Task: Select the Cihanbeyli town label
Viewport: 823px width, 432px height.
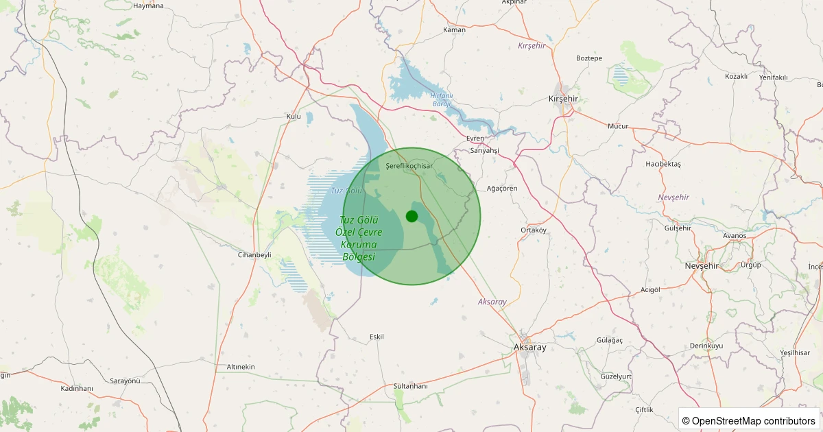Action: click(253, 254)
